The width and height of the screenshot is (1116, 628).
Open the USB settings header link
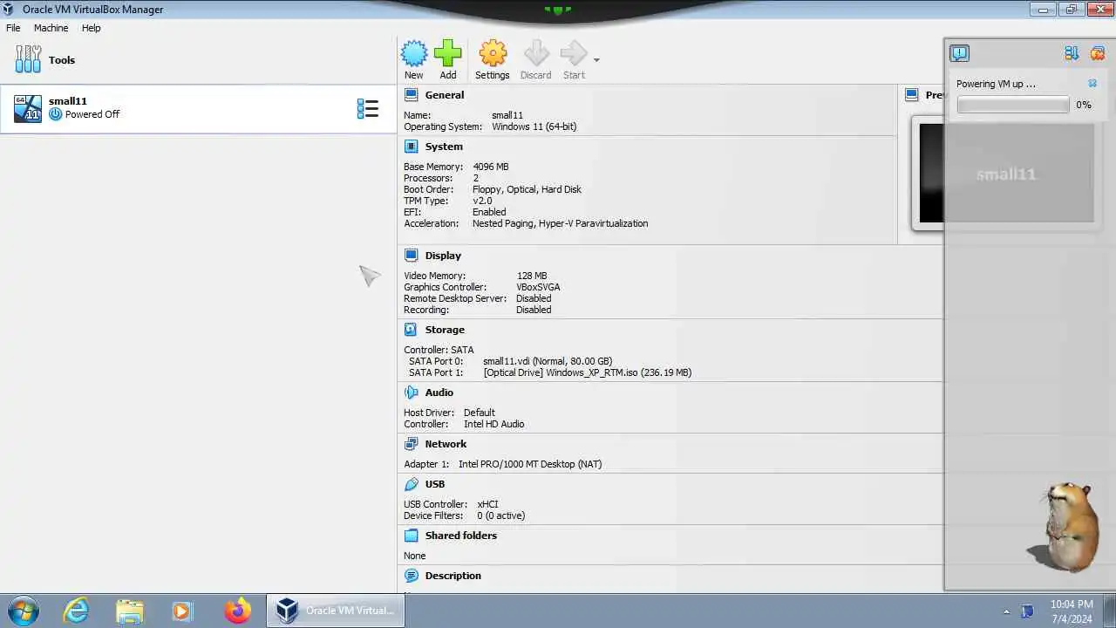[x=435, y=484]
